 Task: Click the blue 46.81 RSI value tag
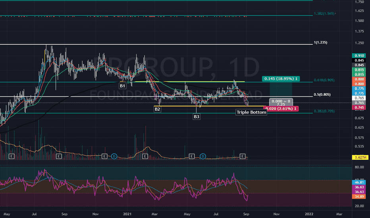coord(359,182)
